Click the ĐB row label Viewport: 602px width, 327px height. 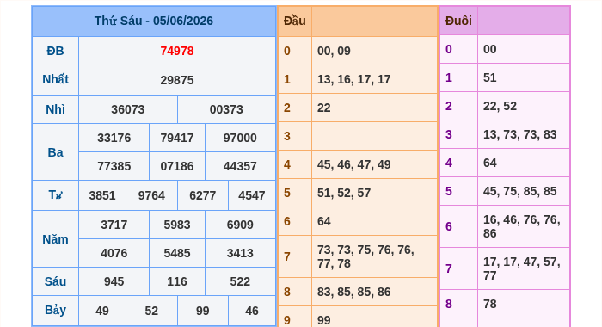pos(55,51)
